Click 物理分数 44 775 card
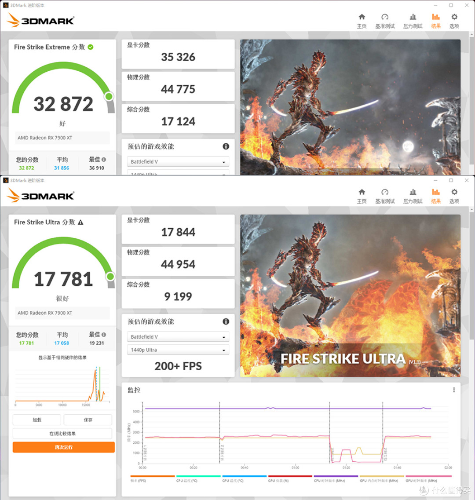 tap(178, 86)
